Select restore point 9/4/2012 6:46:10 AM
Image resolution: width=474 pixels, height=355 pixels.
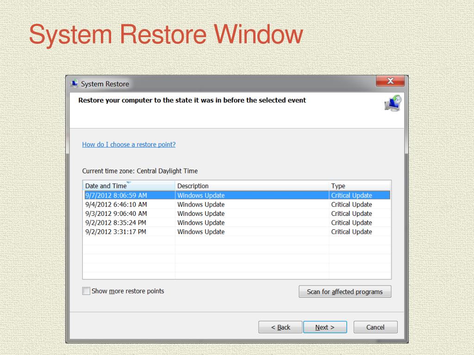pyautogui.click(x=237, y=204)
